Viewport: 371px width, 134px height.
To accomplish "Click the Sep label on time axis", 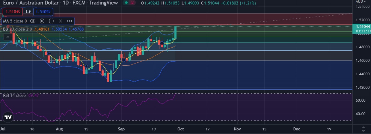I will click(x=121, y=129).
